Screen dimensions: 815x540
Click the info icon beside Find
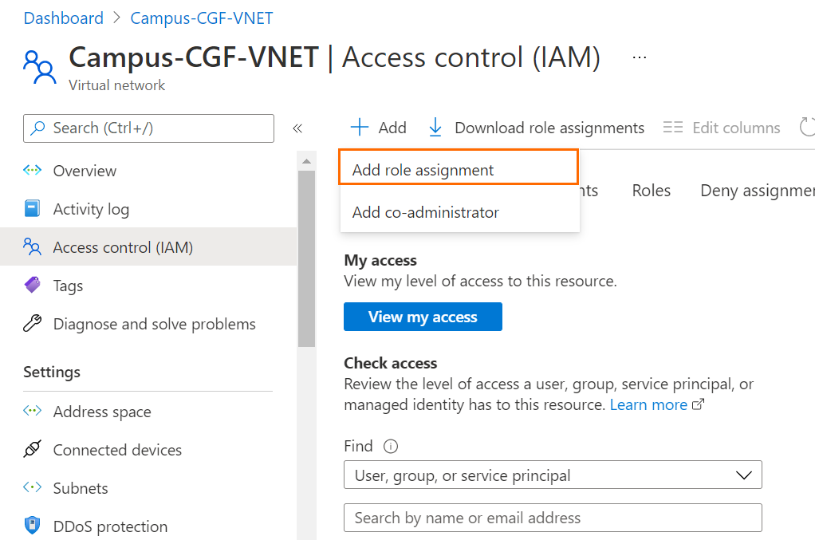[390, 446]
